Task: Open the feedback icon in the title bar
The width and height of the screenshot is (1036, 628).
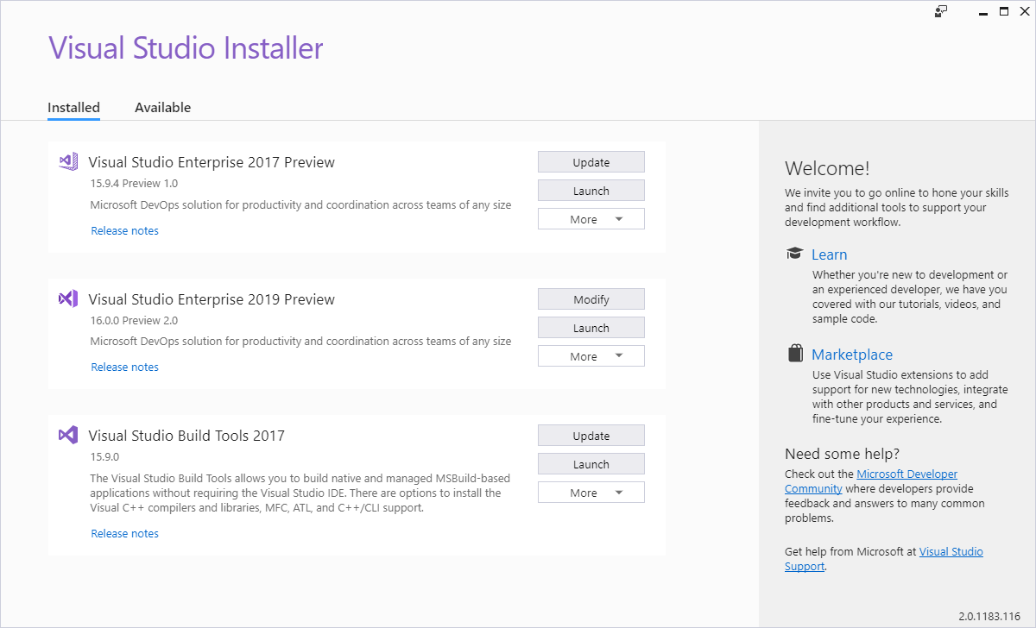Action: (x=940, y=12)
